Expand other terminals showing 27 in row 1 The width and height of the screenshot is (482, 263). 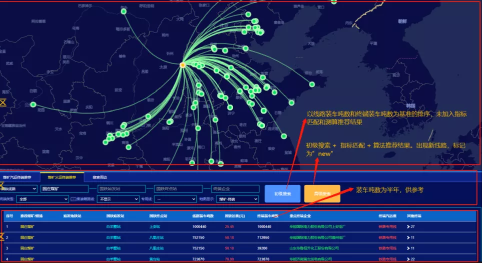click(x=411, y=226)
